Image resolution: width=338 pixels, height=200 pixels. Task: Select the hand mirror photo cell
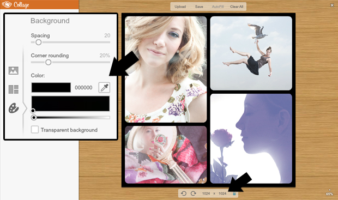click(166, 155)
